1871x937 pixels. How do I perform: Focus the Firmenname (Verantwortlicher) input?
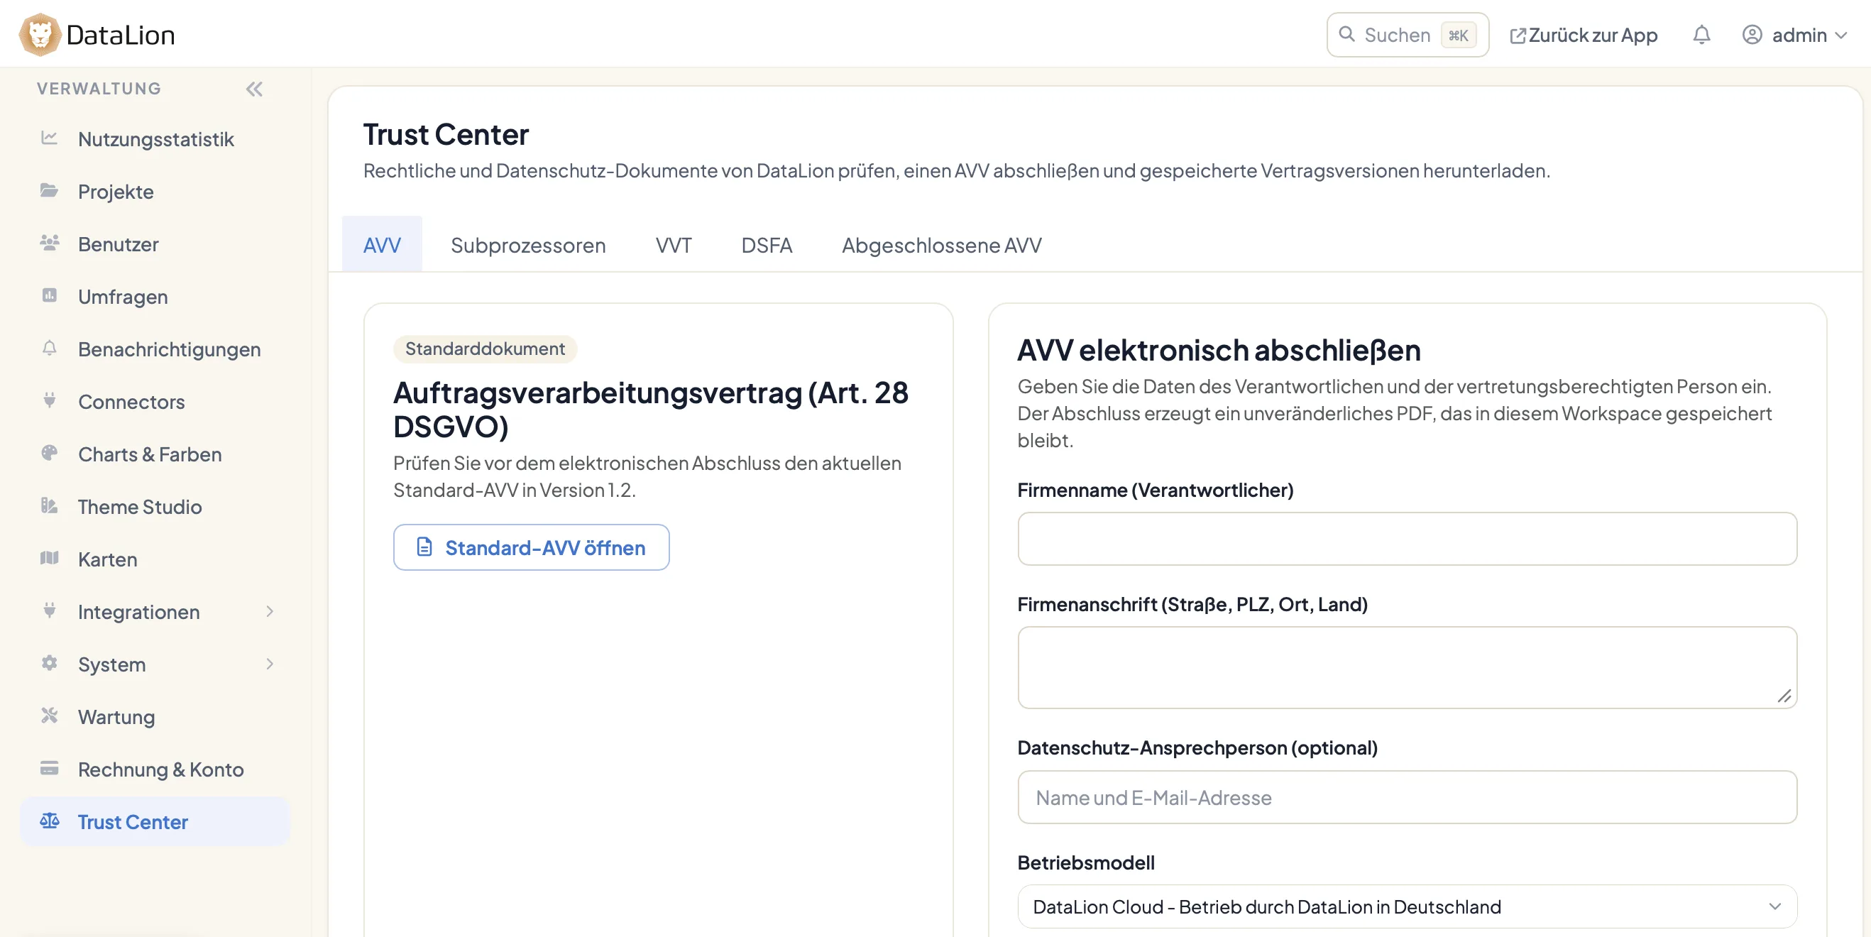tap(1407, 538)
